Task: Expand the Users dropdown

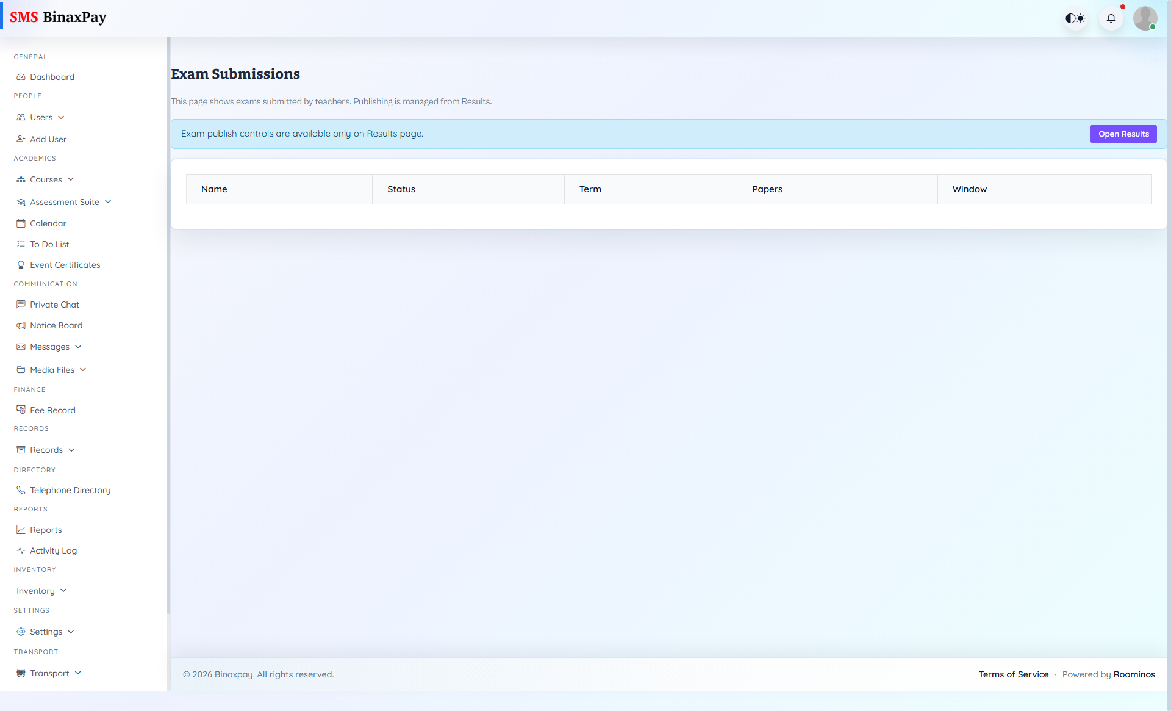Action: point(40,117)
